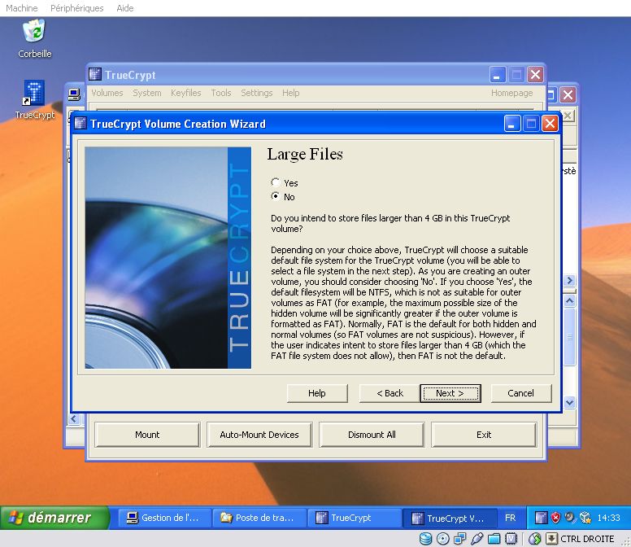Click VM hard disk status icon
The height and width of the screenshot is (547, 631).
[426, 539]
